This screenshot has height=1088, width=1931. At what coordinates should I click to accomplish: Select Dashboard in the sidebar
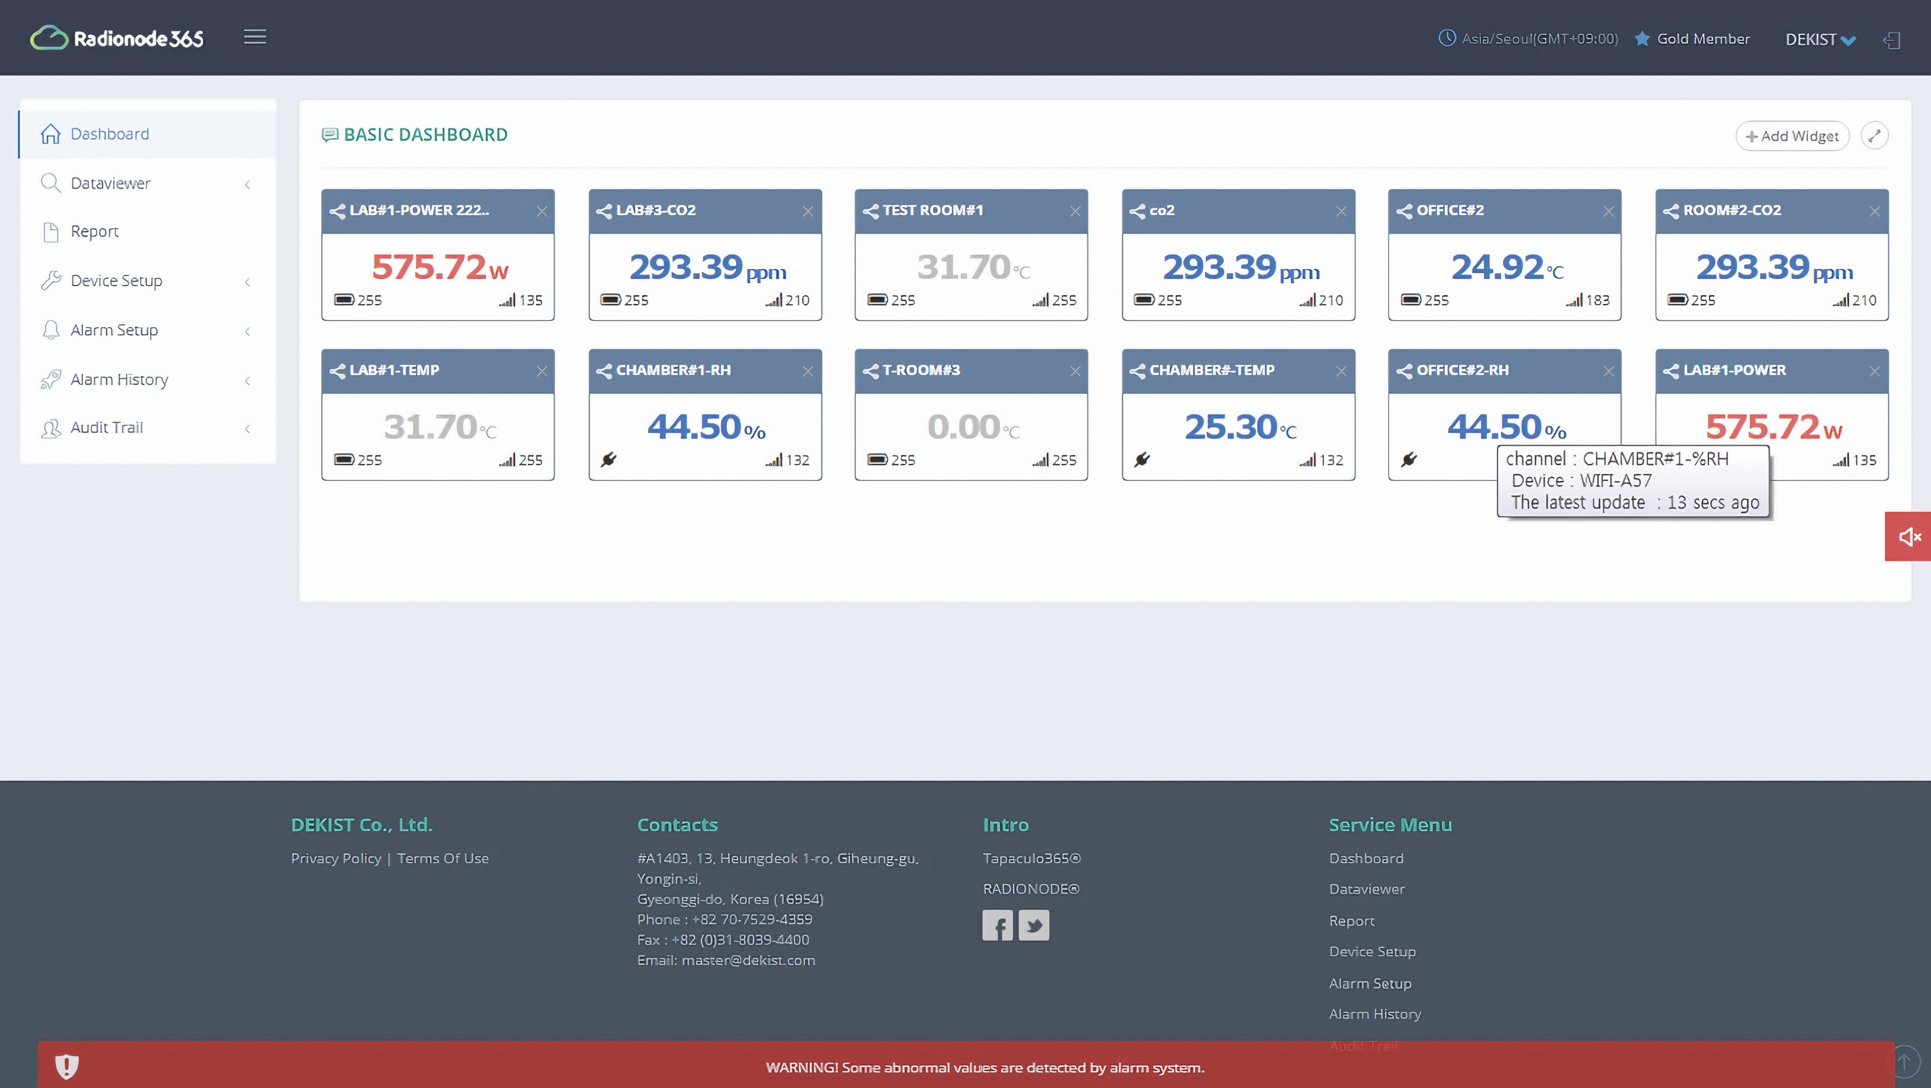point(109,134)
